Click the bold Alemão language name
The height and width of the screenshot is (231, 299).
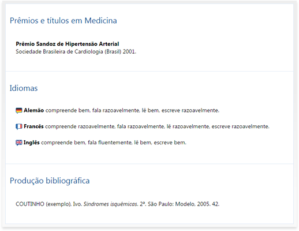click(33, 110)
